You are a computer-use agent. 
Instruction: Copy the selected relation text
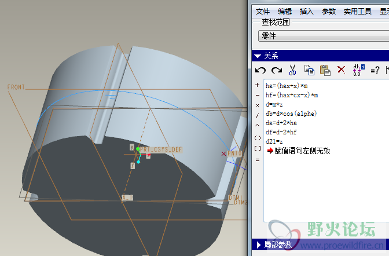309,70
